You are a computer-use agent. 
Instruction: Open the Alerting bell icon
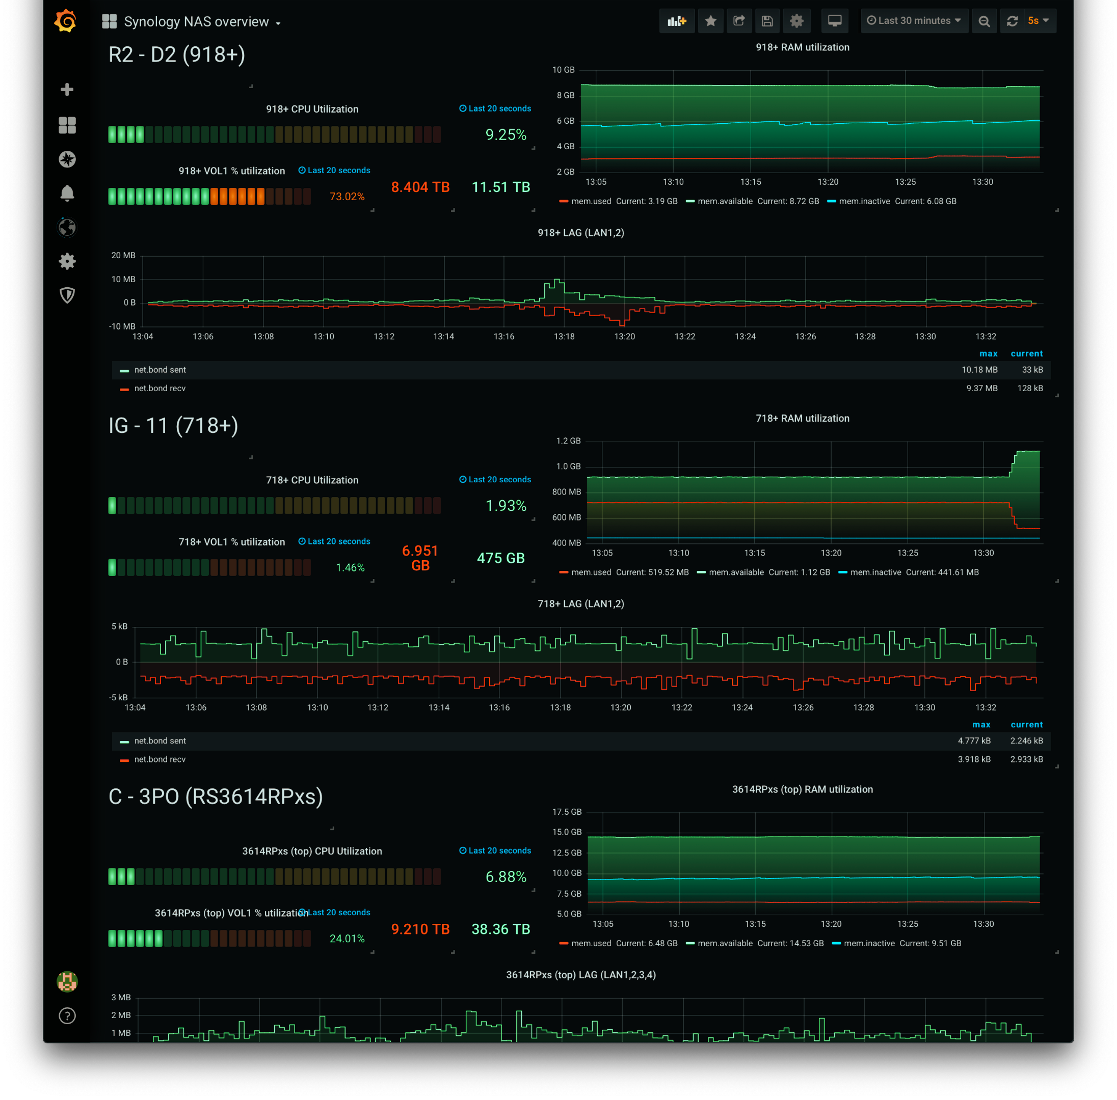[67, 193]
